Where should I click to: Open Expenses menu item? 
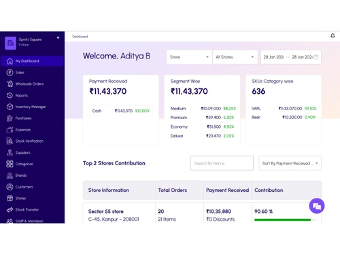(32, 130)
